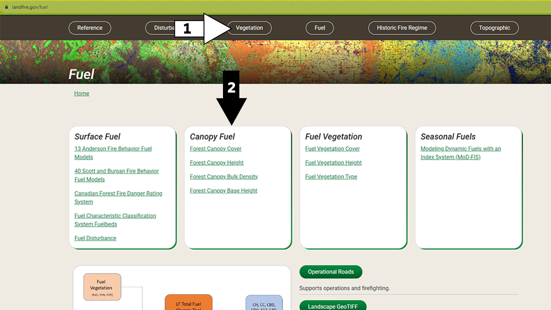Open the Vegetation navigation menu item

point(249,28)
